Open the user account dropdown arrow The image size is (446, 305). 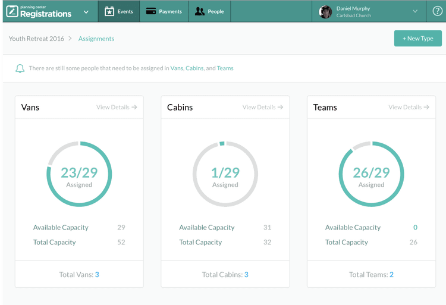tap(415, 11)
